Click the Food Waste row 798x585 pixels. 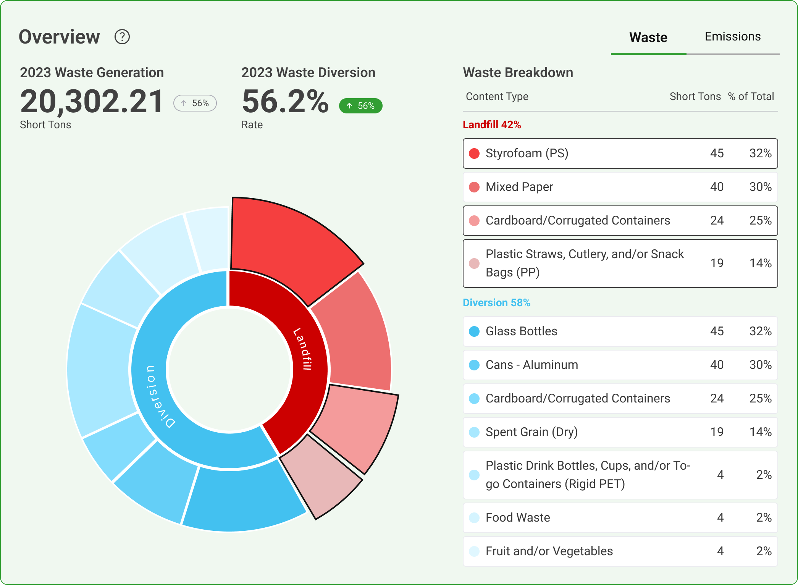(x=620, y=518)
